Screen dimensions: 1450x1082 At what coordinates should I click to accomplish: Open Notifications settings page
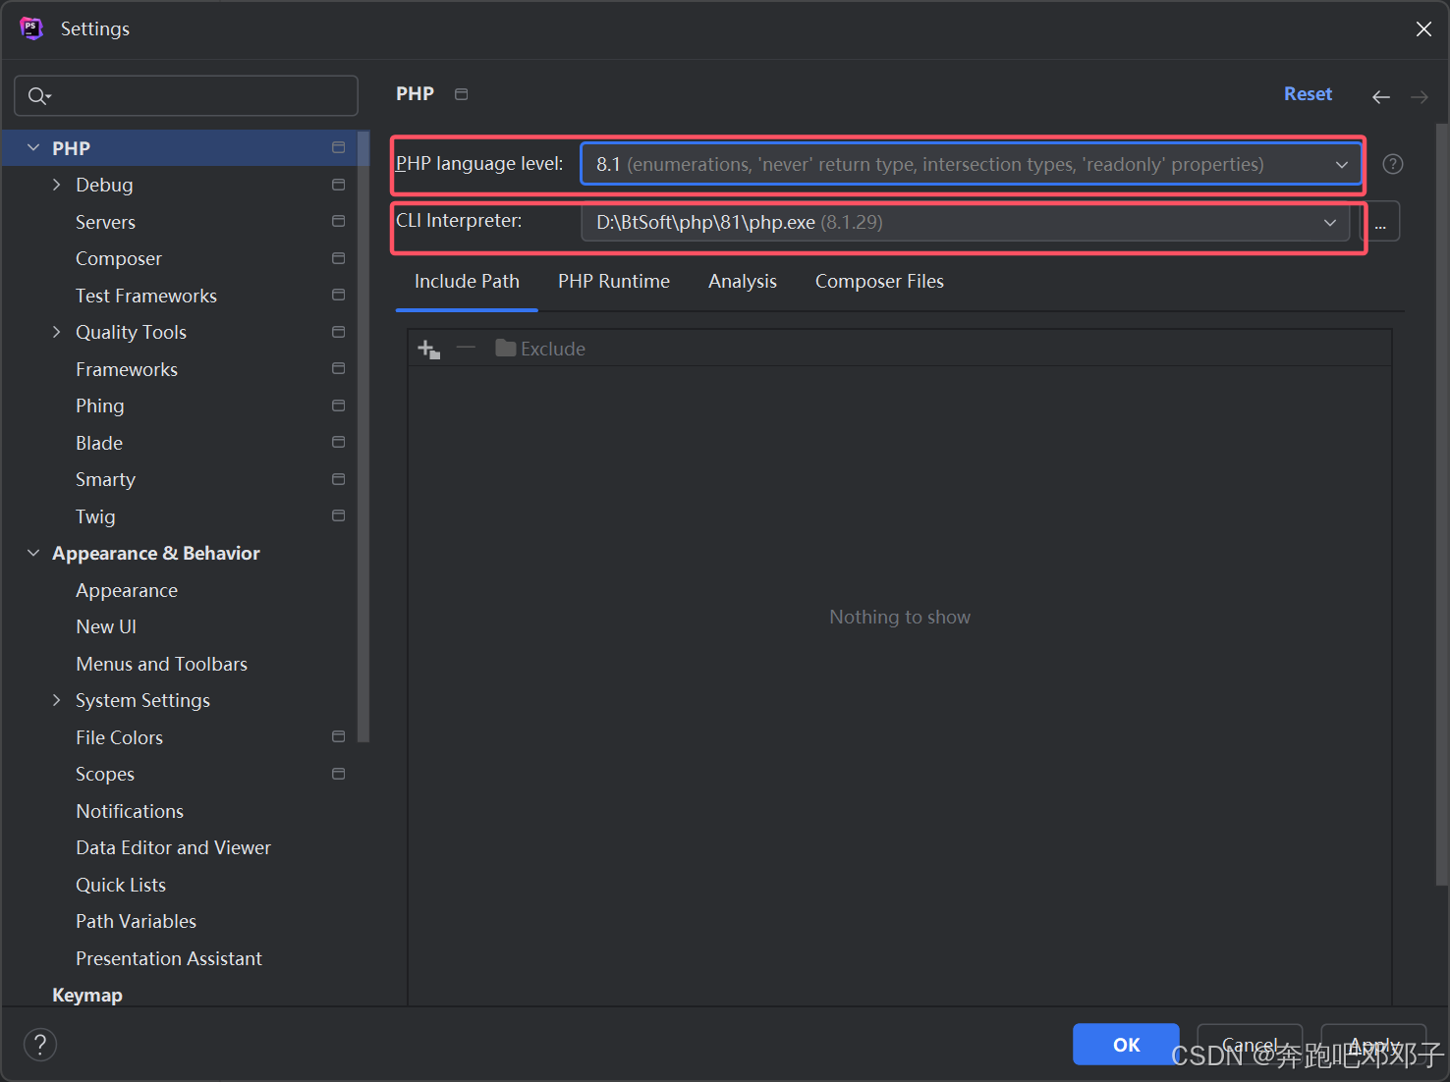point(130,811)
